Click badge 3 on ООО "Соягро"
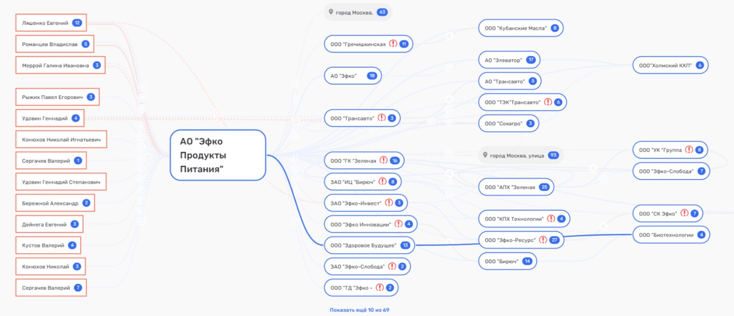 point(530,124)
